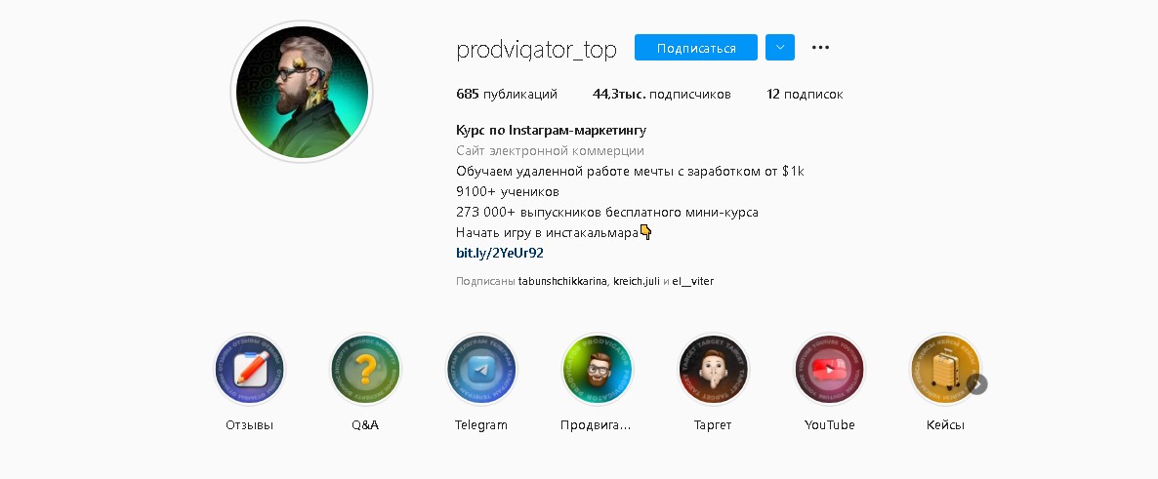The height and width of the screenshot is (479, 1158).
Task: Open the bit.ly/2YeUr92 link
Action: [x=500, y=253]
